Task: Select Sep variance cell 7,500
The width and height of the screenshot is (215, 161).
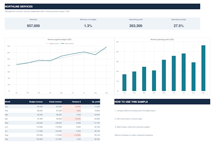Action: click(x=78, y=139)
